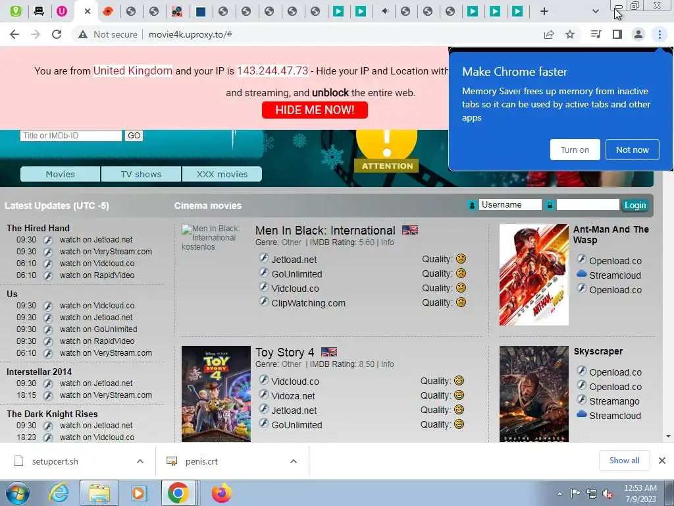Open Interstellar 2014 in Latest Updates
This screenshot has height=506, width=674.
[39, 372]
